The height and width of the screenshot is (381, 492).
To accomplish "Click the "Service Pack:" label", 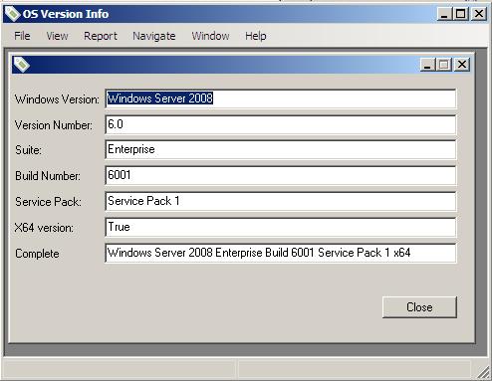I will [48, 202].
